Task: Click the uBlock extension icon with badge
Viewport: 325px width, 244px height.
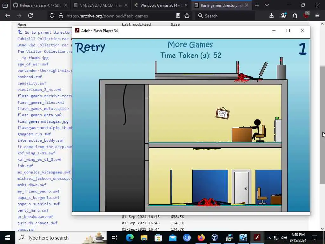Action: (x=306, y=15)
